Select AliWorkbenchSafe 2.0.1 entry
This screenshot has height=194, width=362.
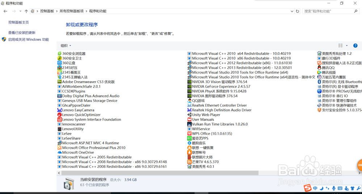(79, 87)
